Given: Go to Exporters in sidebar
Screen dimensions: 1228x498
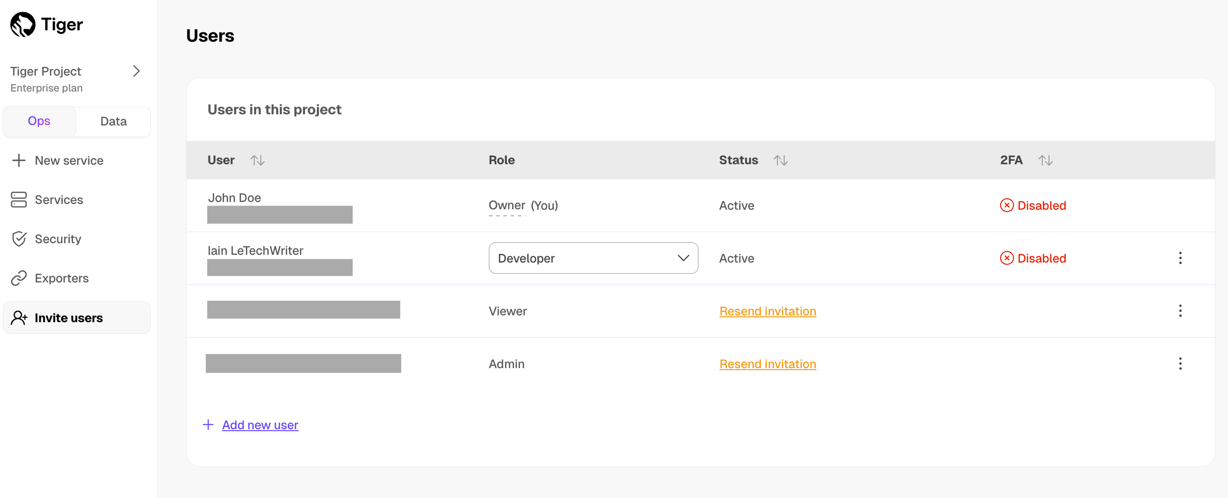Looking at the screenshot, I should point(61,278).
